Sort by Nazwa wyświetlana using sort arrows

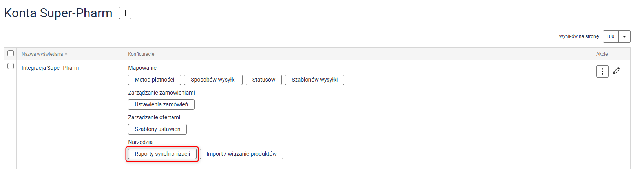(66, 54)
